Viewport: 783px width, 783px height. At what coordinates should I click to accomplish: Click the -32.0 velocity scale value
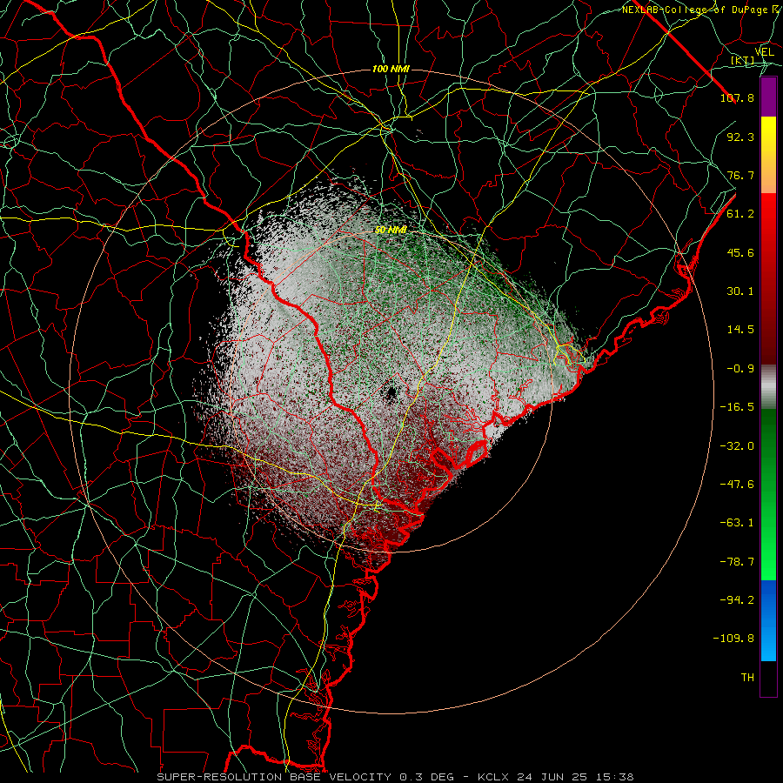737,446
